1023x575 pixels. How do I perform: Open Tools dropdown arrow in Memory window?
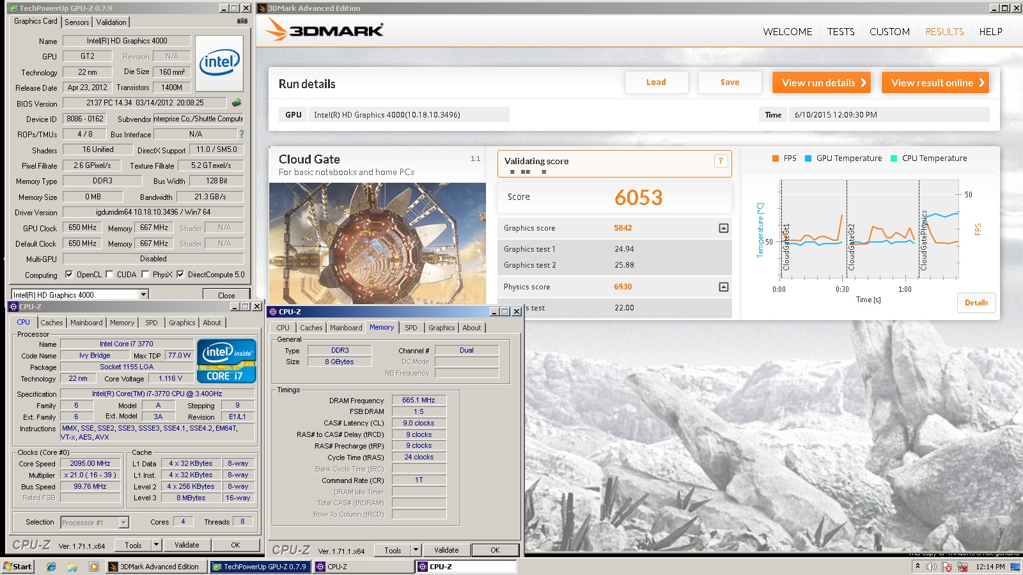416,550
